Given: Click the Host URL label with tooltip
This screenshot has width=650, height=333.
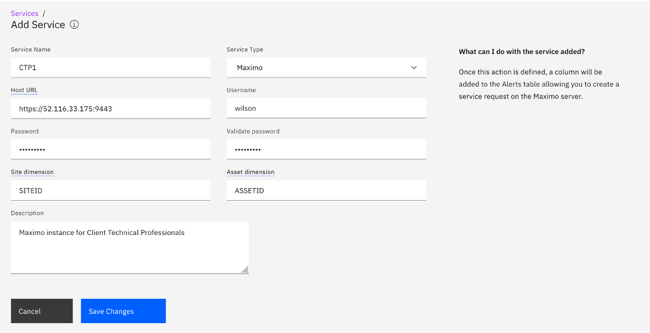Looking at the screenshot, I should click(x=24, y=90).
